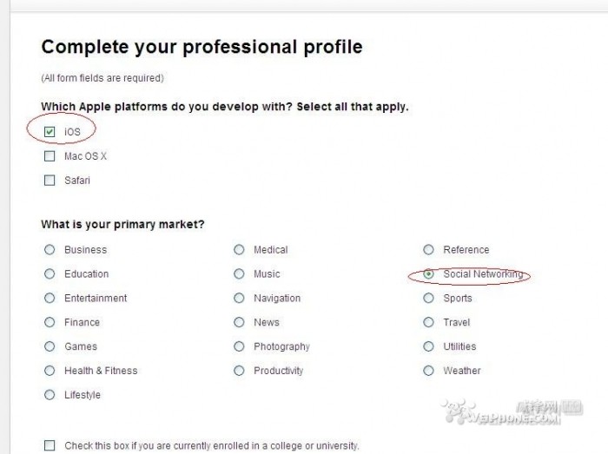This screenshot has width=608, height=454.
Task: Choose the Reference radio button
Action: click(x=428, y=250)
